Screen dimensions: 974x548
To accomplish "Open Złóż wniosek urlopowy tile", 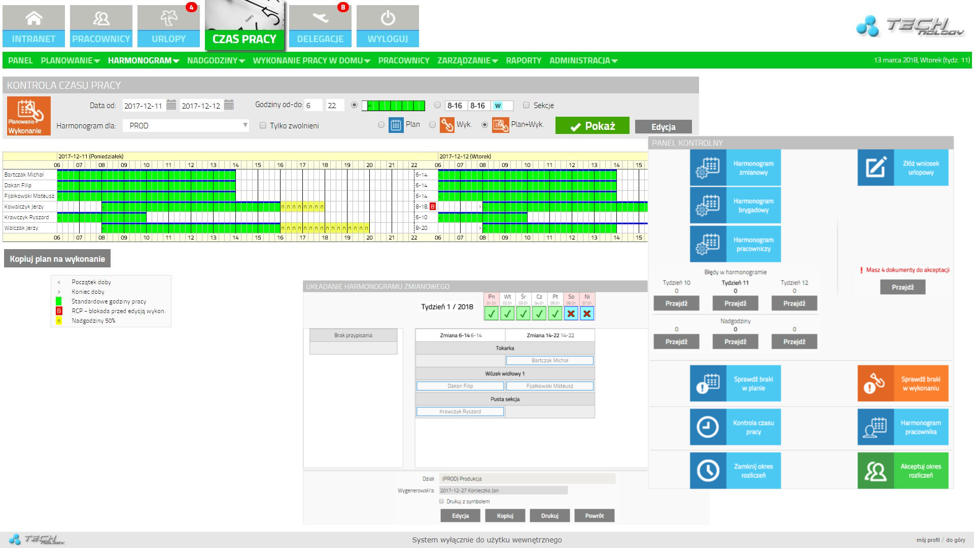I will (x=902, y=167).
